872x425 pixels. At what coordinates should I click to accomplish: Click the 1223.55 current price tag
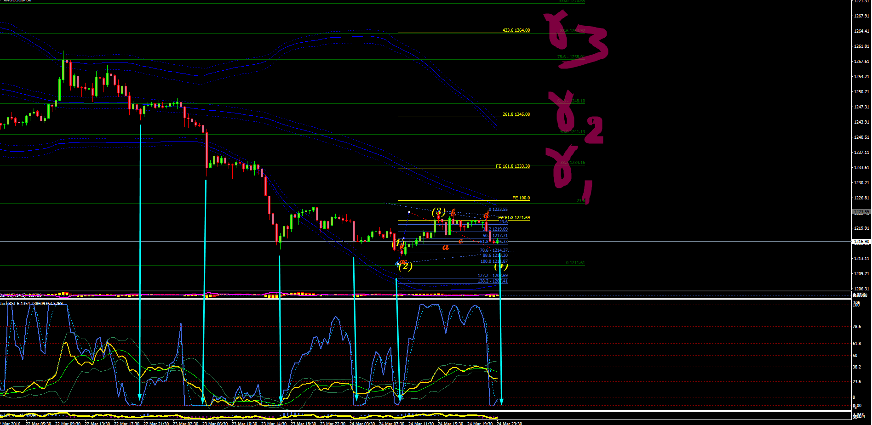(861, 212)
